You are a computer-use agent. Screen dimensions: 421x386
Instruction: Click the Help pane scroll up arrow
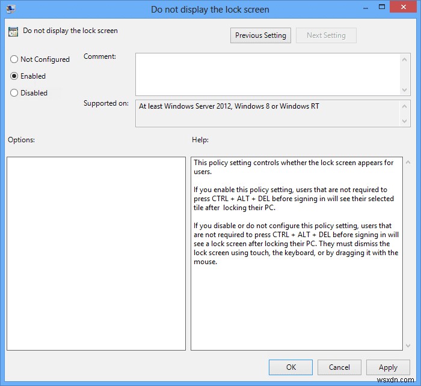(x=408, y=162)
